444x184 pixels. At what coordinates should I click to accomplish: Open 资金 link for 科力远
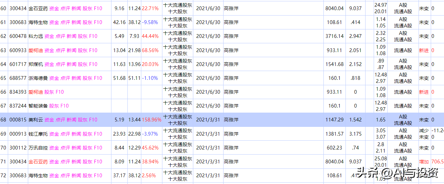(49, 36)
